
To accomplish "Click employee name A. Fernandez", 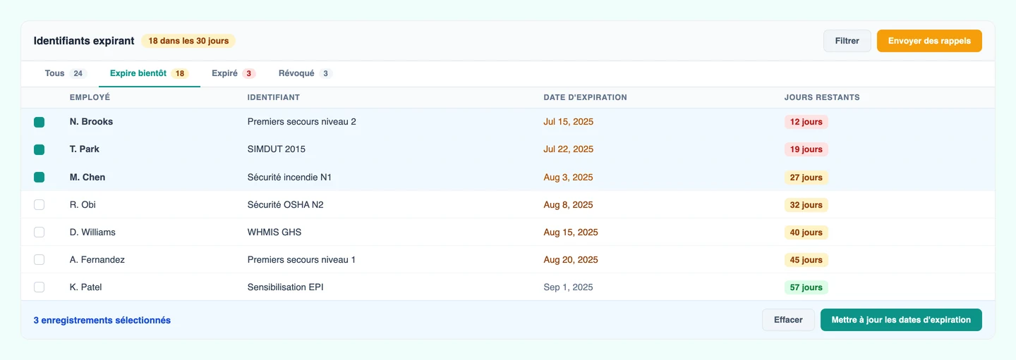I will point(97,260).
